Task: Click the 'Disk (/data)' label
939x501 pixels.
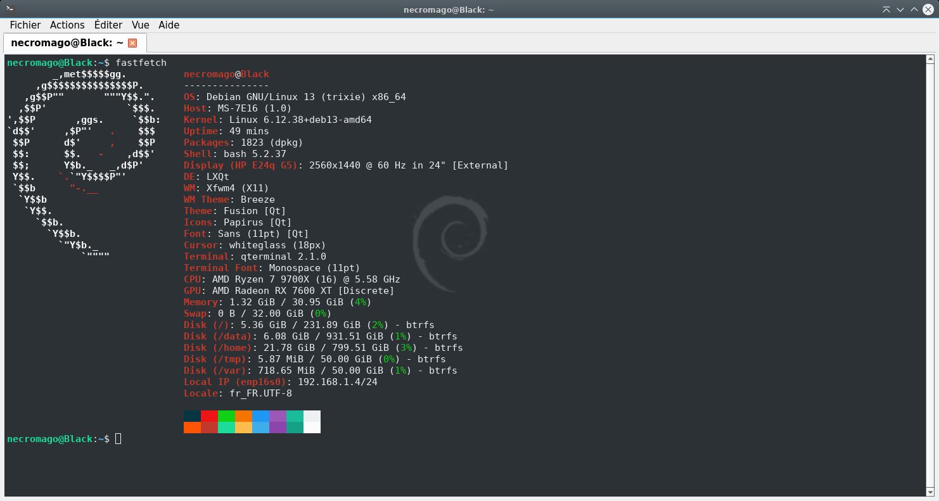Action: pos(218,336)
